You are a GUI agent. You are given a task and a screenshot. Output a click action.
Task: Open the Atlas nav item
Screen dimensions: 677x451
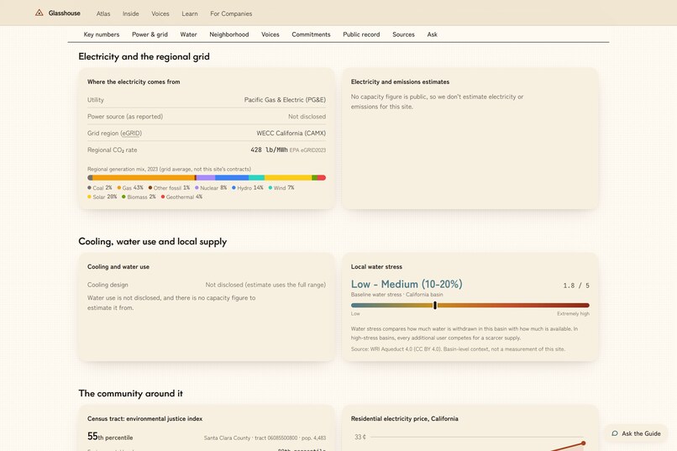tap(103, 13)
